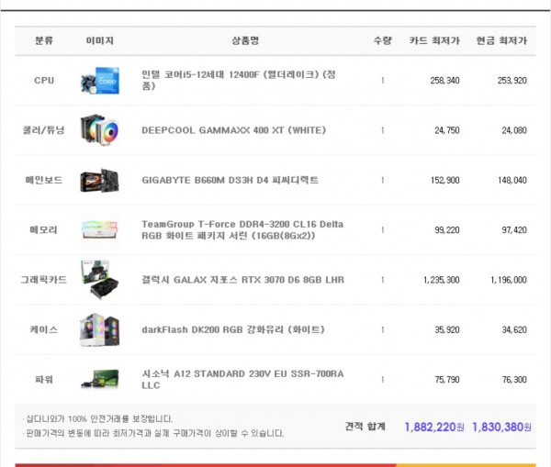Click the 파워 category label
The height and width of the screenshot is (467, 551).
click(44, 380)
